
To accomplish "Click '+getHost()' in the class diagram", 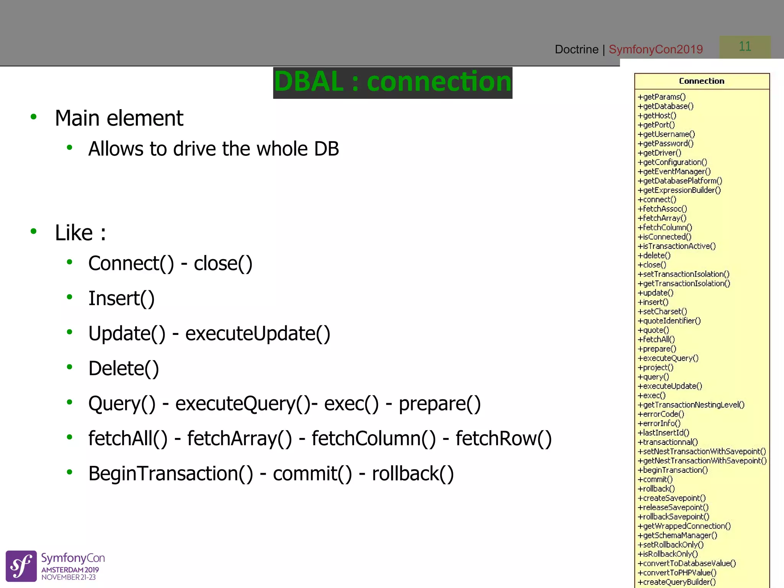I will point(657,115).
